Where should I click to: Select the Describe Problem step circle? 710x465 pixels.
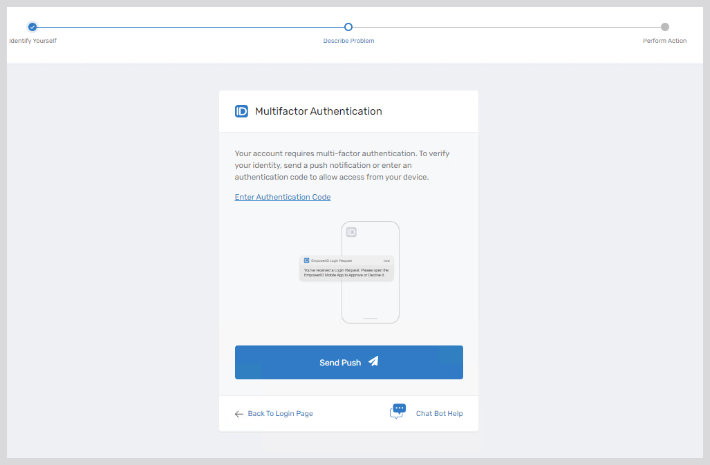pyautogui.click(x=348, y=26)
